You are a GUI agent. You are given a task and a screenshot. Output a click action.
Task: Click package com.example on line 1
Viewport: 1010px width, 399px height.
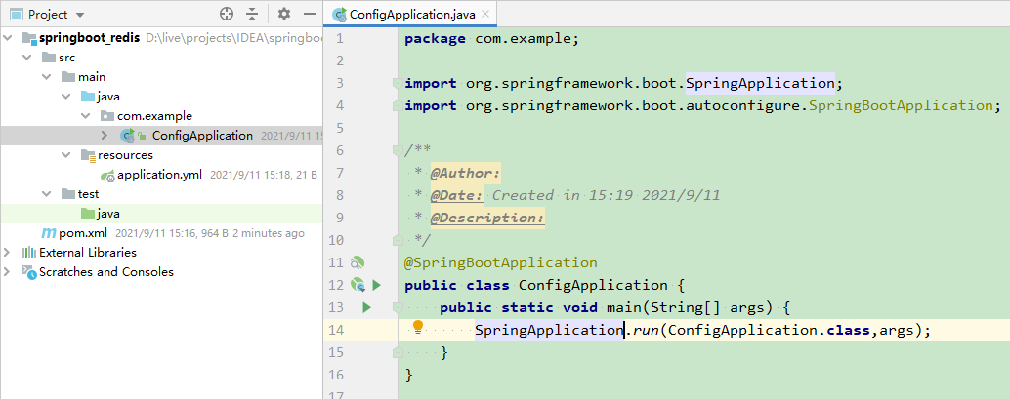(x=492, y=39)
